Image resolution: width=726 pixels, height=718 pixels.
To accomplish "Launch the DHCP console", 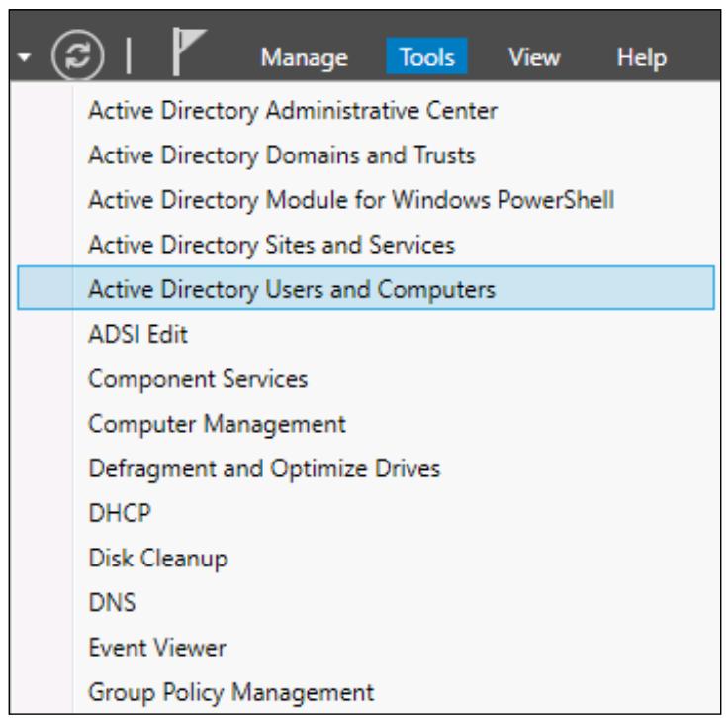I will [366, 513].
